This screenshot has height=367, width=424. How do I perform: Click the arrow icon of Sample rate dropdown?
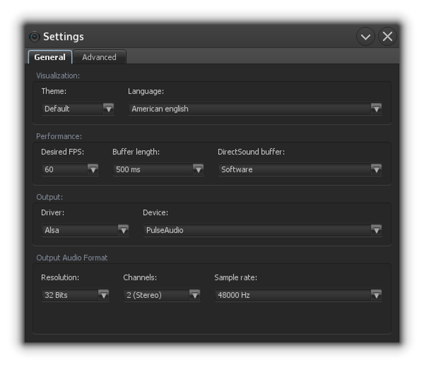click(x=376, y=295)
